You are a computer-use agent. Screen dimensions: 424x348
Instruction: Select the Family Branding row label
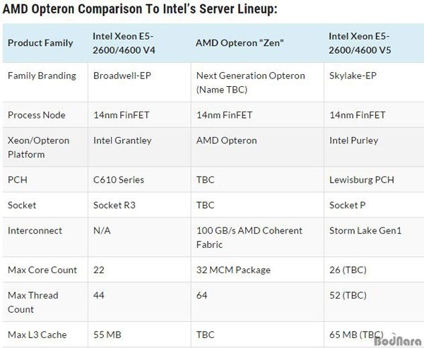(x=40, y=76)
